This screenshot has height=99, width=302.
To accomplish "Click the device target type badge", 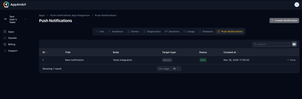I will [167, 60].
